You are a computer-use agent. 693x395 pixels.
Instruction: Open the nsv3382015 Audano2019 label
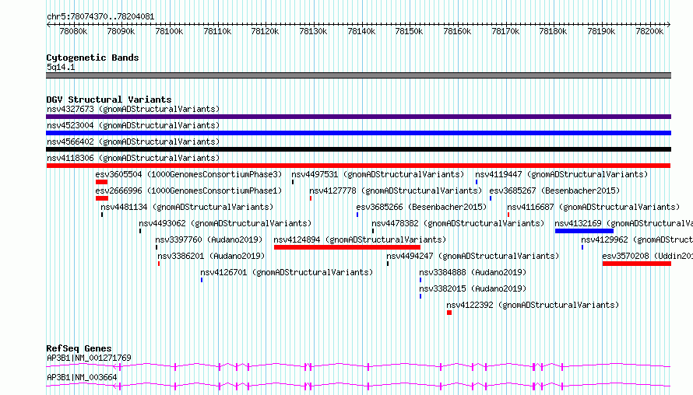tap(473, 288)
